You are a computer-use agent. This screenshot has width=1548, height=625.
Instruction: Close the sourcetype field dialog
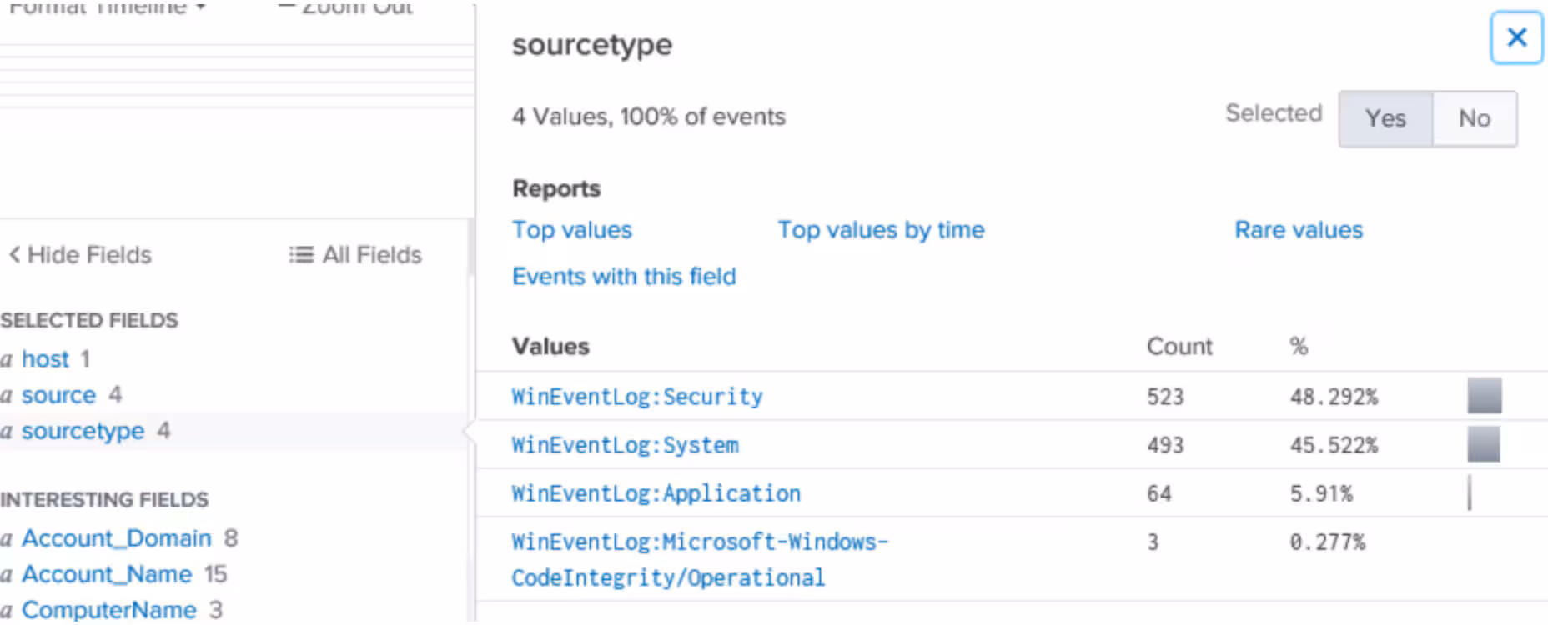coord(1516,37)
